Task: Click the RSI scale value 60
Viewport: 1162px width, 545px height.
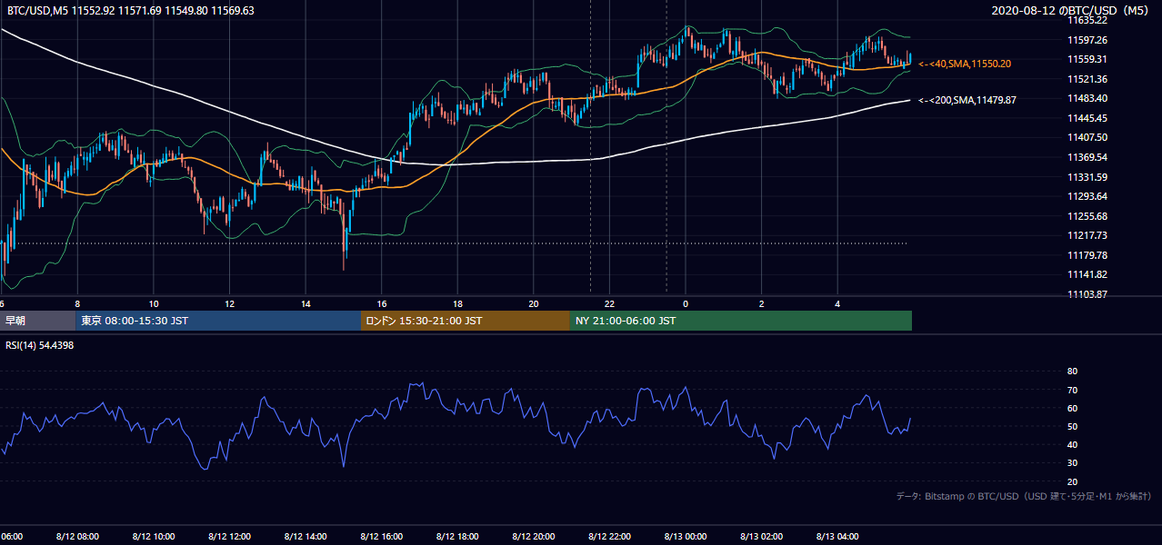Action: (1072, 408)
